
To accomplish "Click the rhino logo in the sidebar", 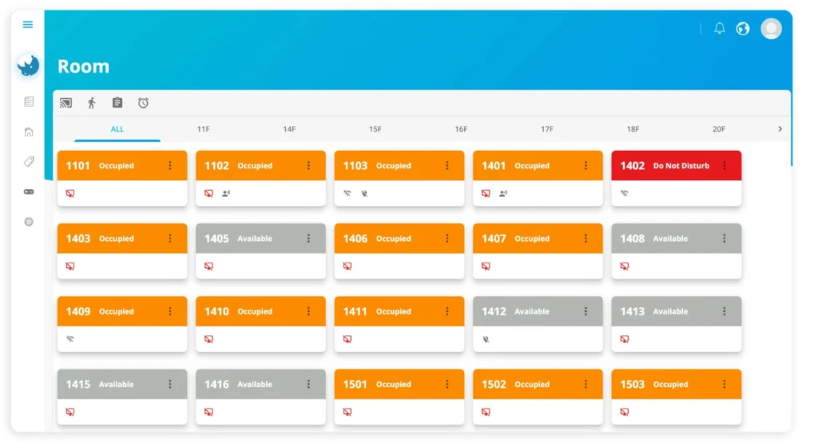I will tap(29, 66).
